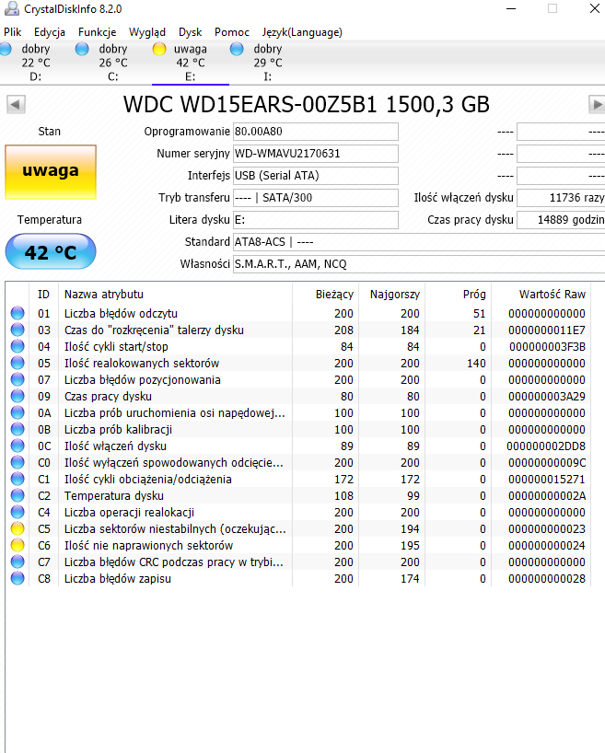This screenshot has height=753, width=605.
Task: Click status orb for 0A uruchomienia osi napędowej
Action: coord(17,412)
